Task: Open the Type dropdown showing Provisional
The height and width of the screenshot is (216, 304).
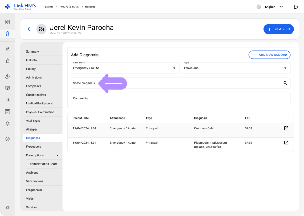Action: pos(236,68)
